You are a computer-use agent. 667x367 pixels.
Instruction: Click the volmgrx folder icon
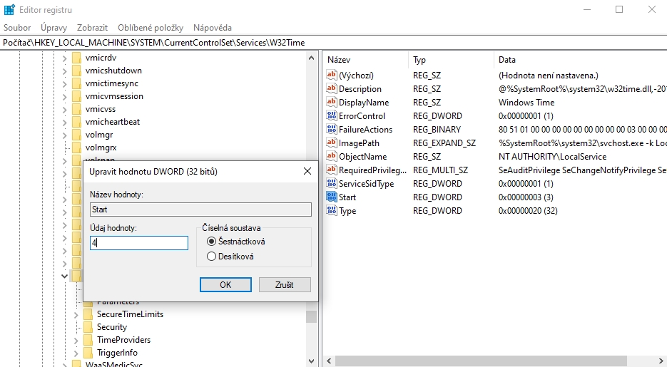click(x=76, y=148)
